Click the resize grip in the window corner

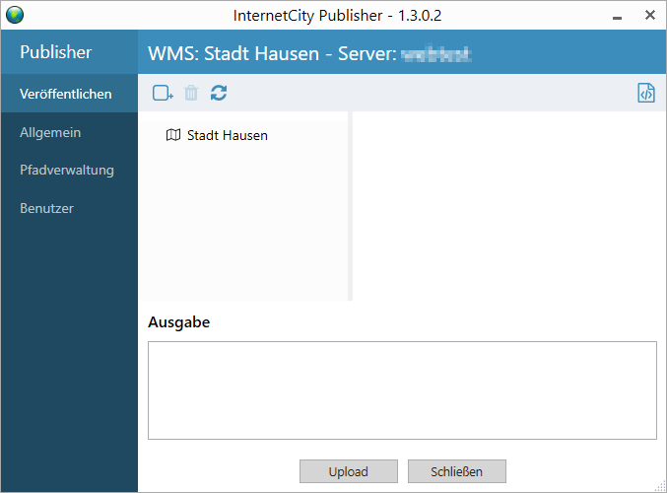(660, 486)
